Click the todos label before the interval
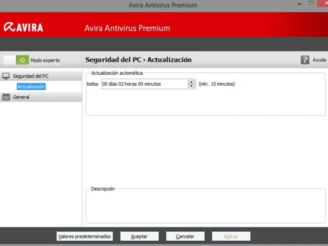The image size is (328, 246). point(93,84)
